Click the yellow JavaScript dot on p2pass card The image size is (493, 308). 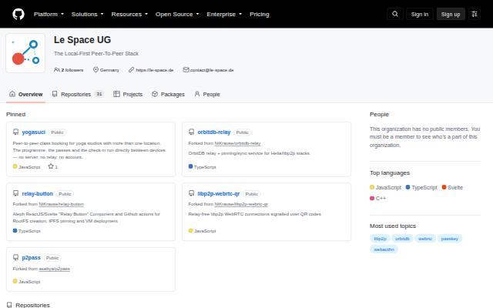tap(15, 281)
